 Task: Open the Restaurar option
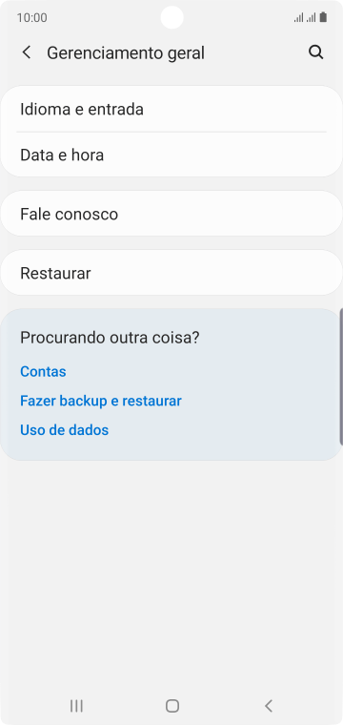(171, 273)
